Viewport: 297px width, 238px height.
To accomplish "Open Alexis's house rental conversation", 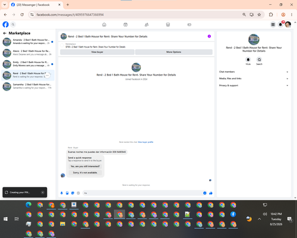I will coord(28,53).
